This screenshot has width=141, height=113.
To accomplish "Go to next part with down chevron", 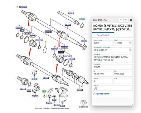I will (126, 20).
